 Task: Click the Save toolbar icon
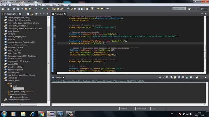(14, 9)
